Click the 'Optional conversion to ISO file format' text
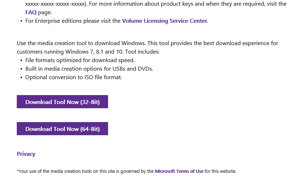Viewport: 290px width, 176px height. tap(74, 77)
